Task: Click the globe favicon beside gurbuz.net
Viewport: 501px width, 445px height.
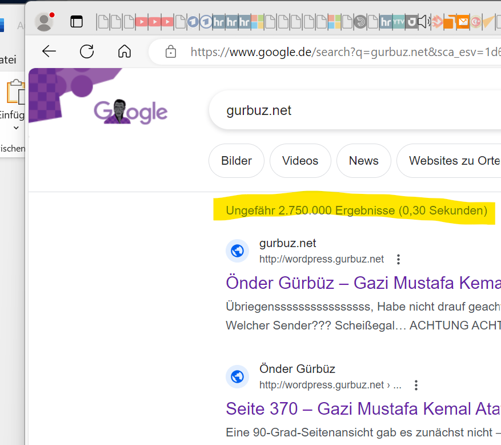Action: 238,251
